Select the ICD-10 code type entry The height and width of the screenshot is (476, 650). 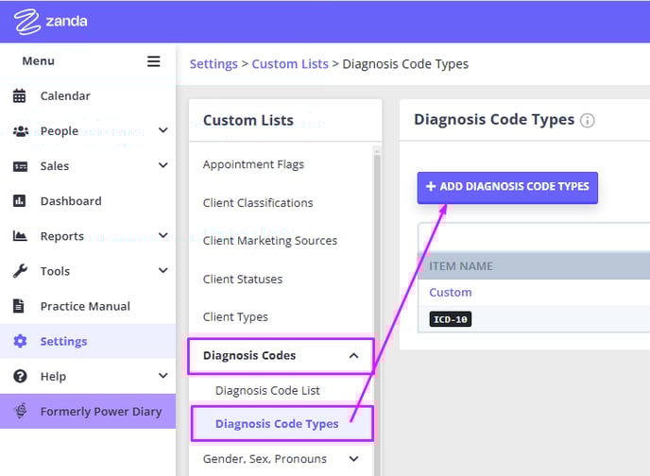point(451,319)
